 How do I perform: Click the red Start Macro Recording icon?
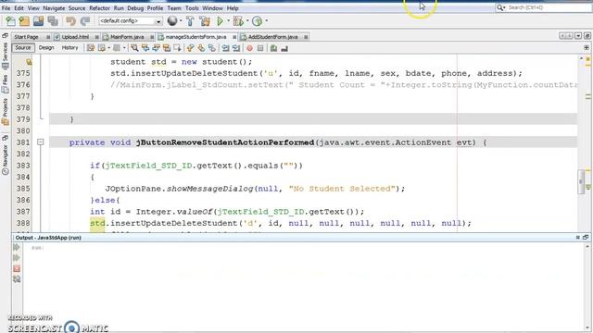[x=249, y=48]
